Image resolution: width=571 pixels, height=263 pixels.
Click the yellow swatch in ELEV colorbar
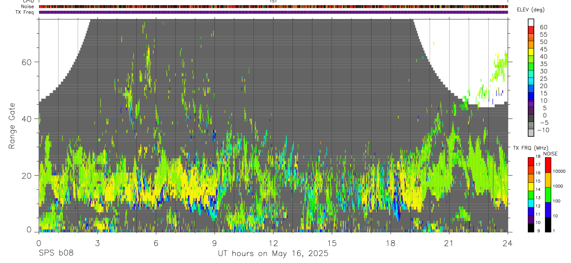click(x=531, y=52)
